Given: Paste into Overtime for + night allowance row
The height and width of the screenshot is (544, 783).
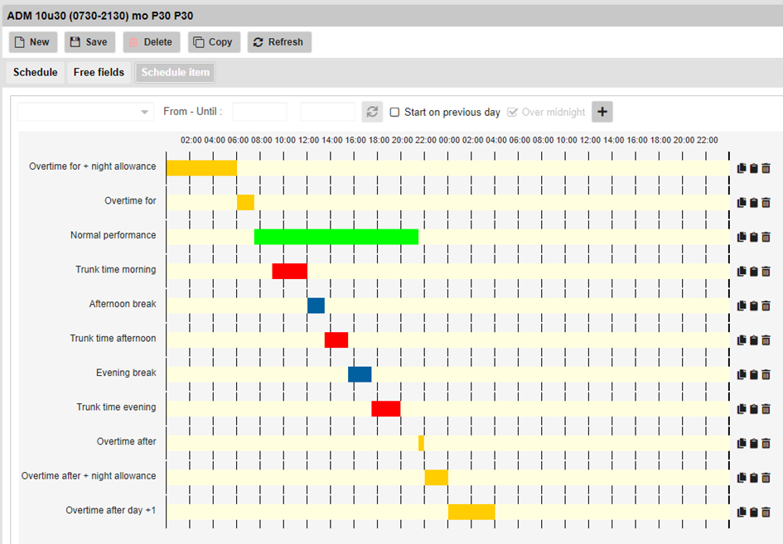Looking at the screenshot, I should click(754, 168).
